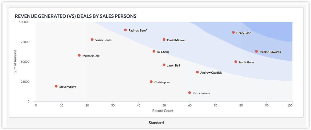Click the Kinza Saleem scatter dot
The image size is (311, 130).
[x=190, y=93]
